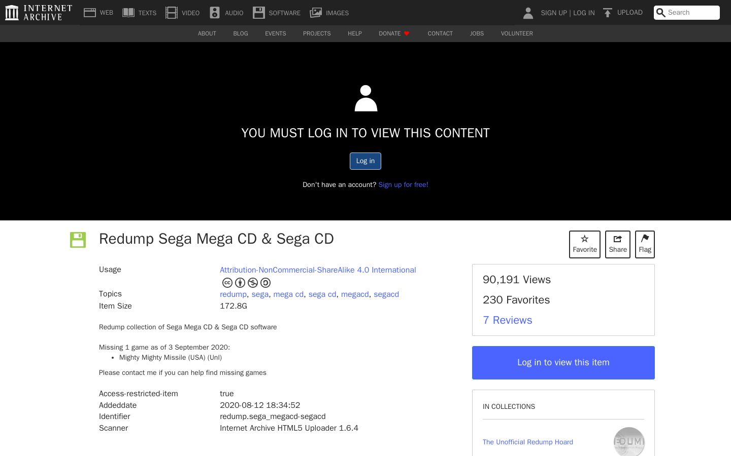The width and height of the screenshot is (731, 456).
Task: Open the Blog menu item
Action: coord(241,33)
